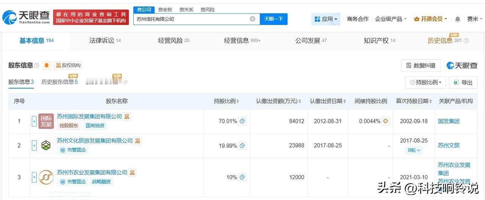Click the 控股股东 tag
The width and height of the screenshot is (485, 200).
pyautogui.click(x=69, y=126)
